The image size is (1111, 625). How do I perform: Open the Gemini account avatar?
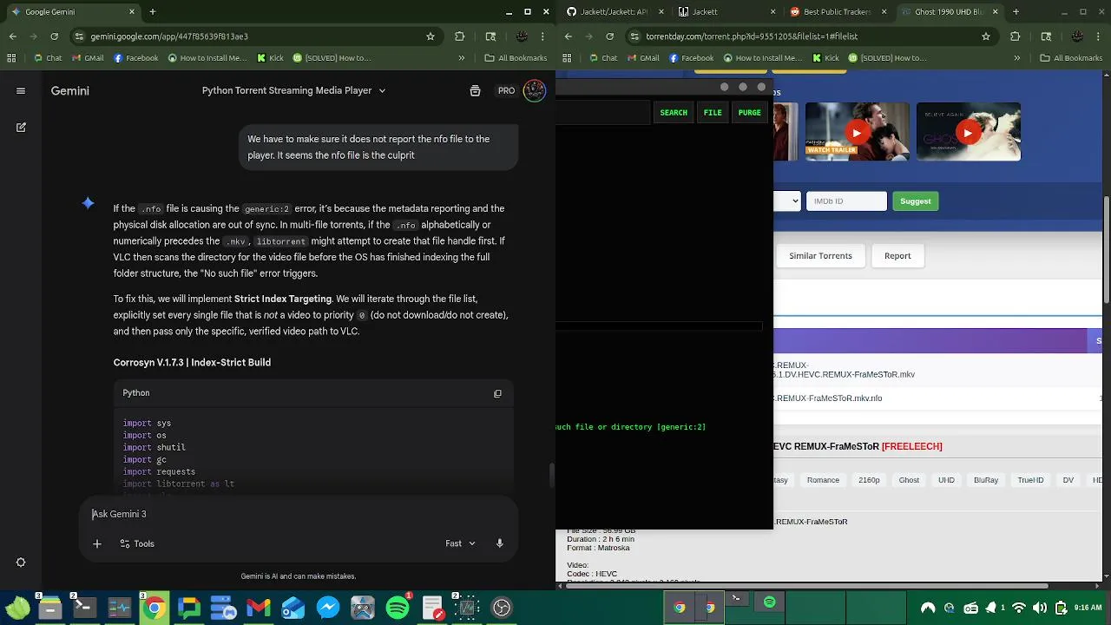coord(535,90)
